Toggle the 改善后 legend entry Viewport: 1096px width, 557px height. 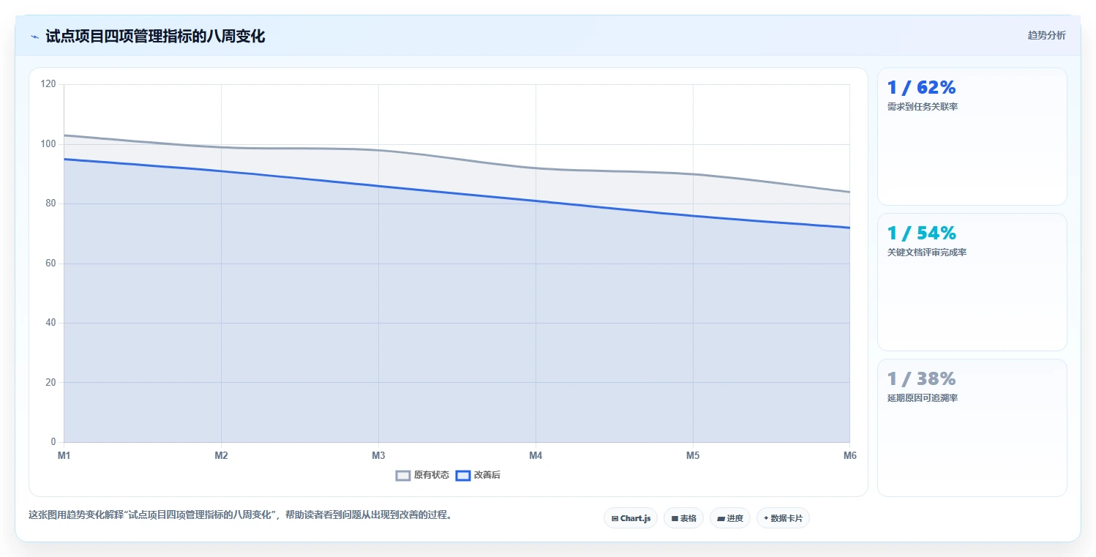coord(478,475)
